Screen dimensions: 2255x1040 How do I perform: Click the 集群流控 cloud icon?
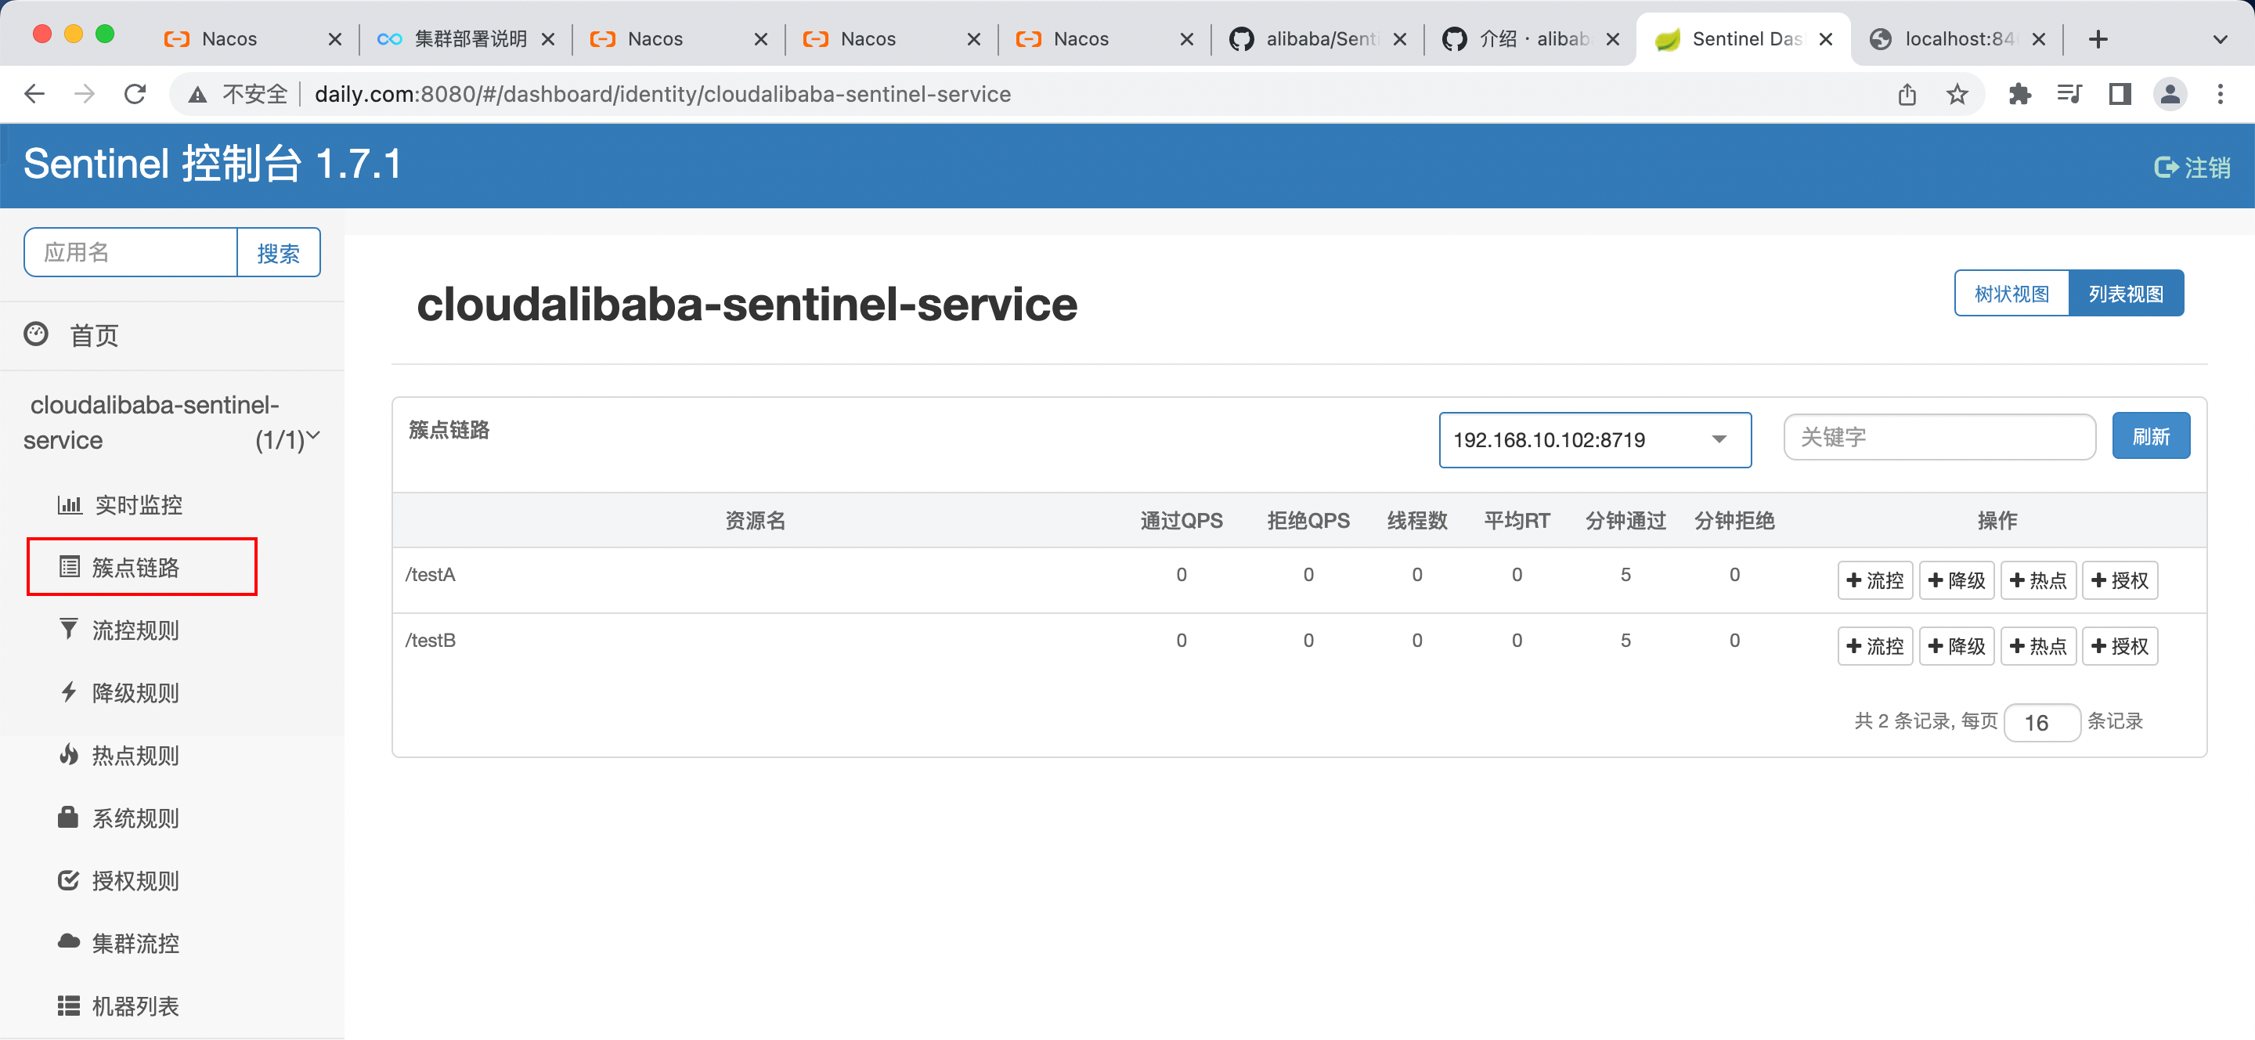(x=68, y=941)
